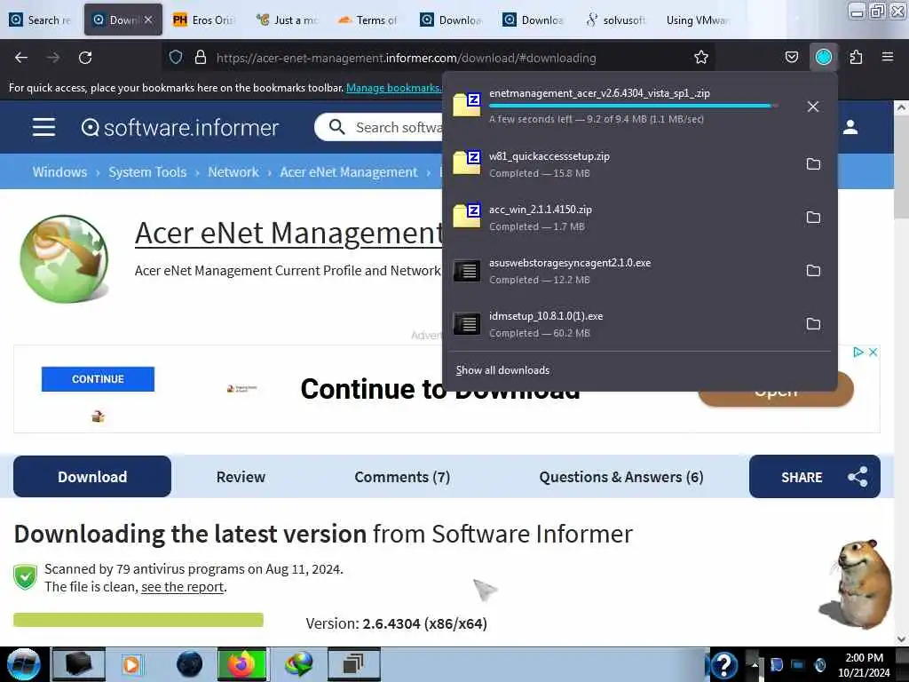The height and width of the screenshot is (682, 909).
Task: Open the tracking protection shield icon
Action: pos(176,57)
